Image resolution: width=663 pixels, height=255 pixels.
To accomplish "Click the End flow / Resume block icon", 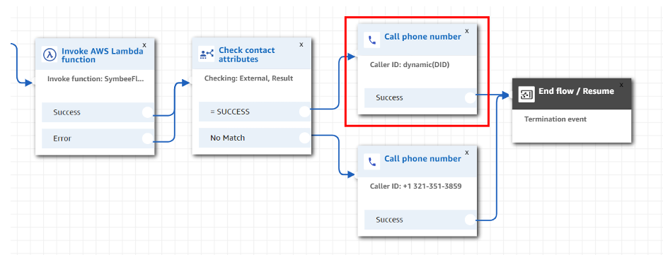I will tap(526, 95).
